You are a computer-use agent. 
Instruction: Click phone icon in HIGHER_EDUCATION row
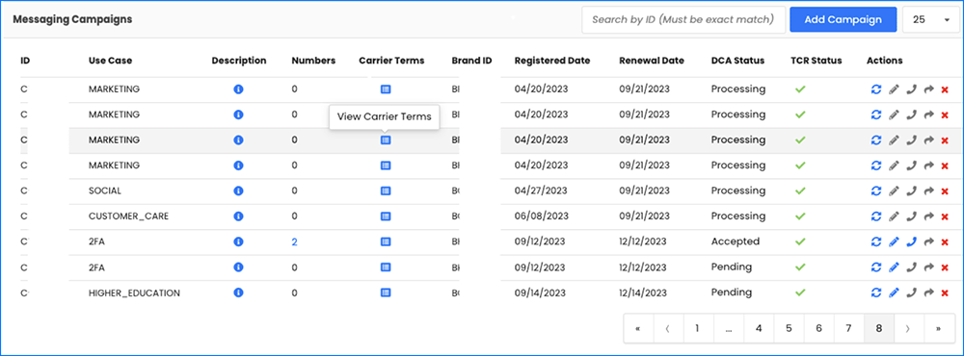coord(911,292)
